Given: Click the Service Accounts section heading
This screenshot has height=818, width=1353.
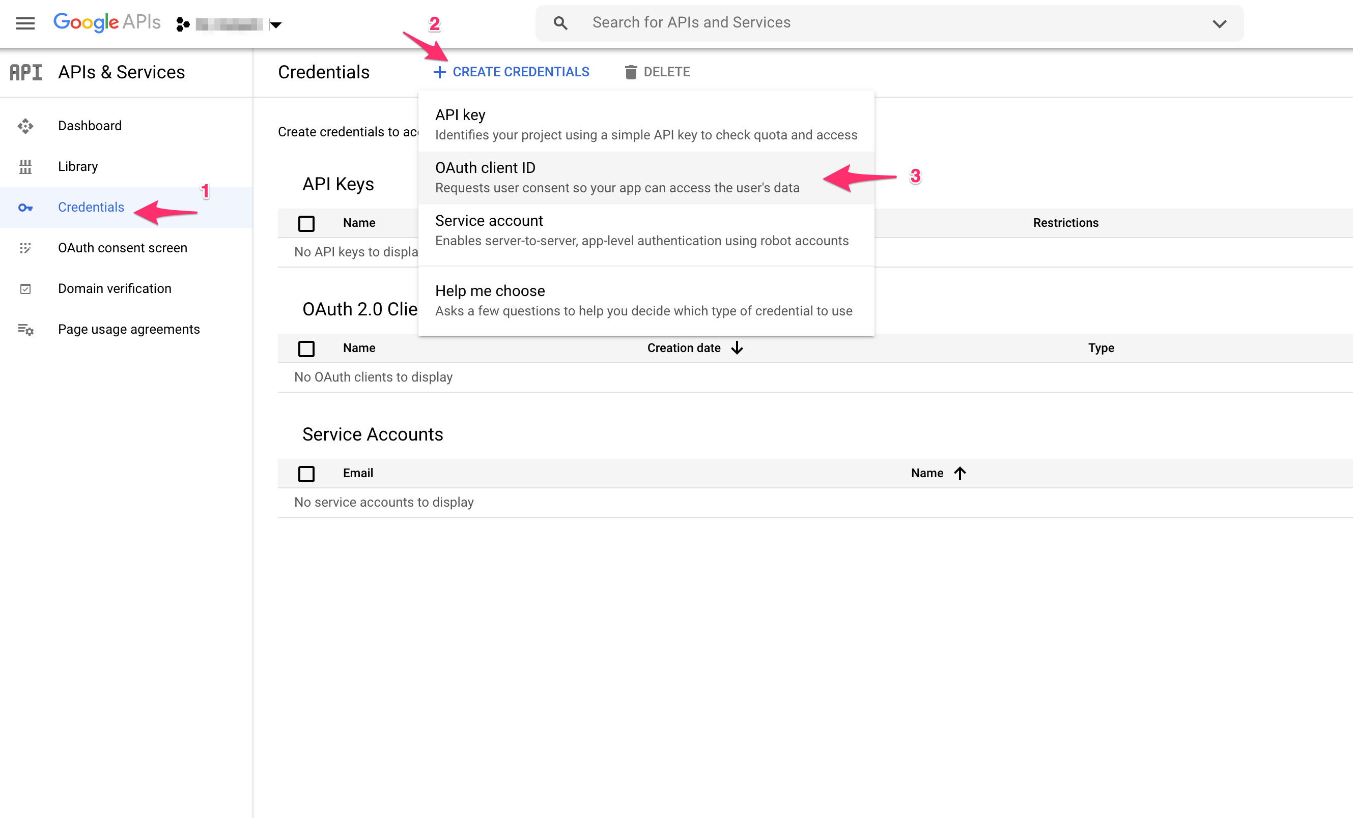Looking at the screenshot, I should pos(372,434).
